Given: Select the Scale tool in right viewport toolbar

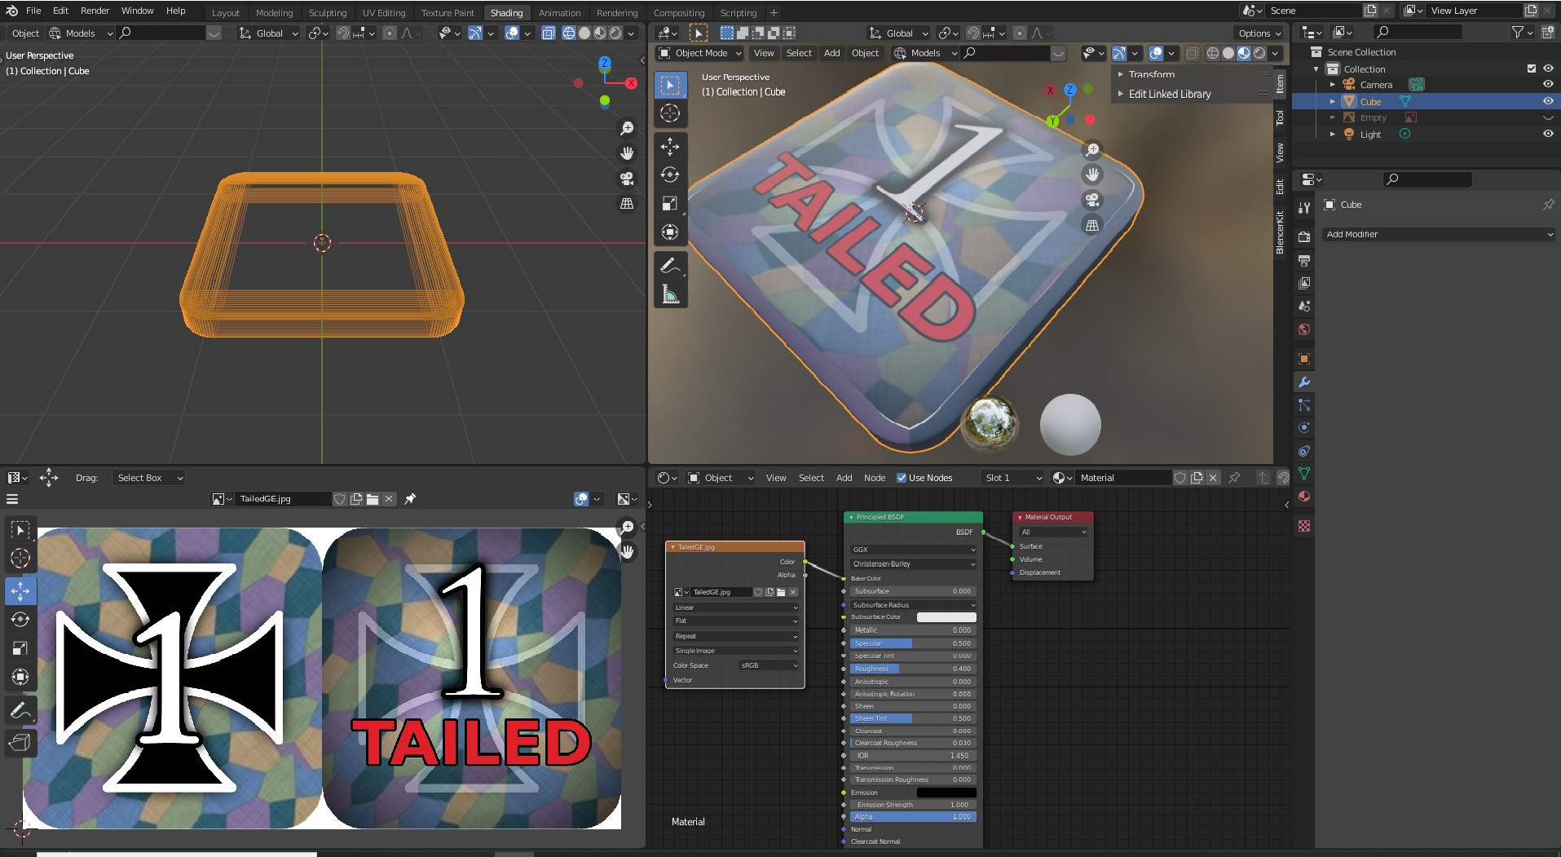Looking at the screenshot, I should click(670, 203).
